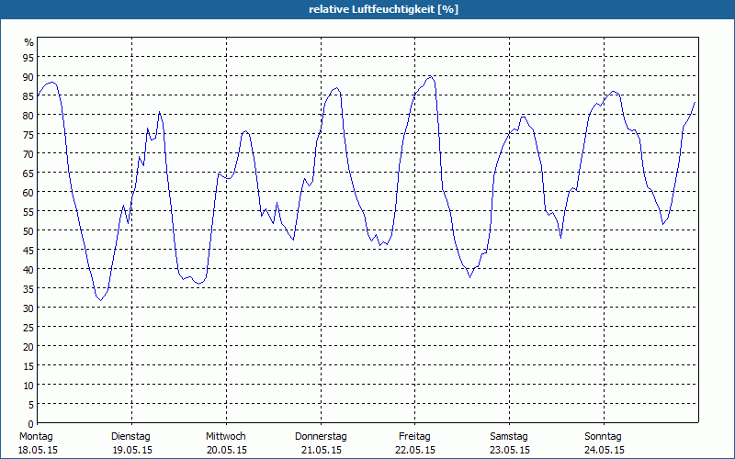
Task: Select the date "21.05.15"
Action: pos(321,450)
